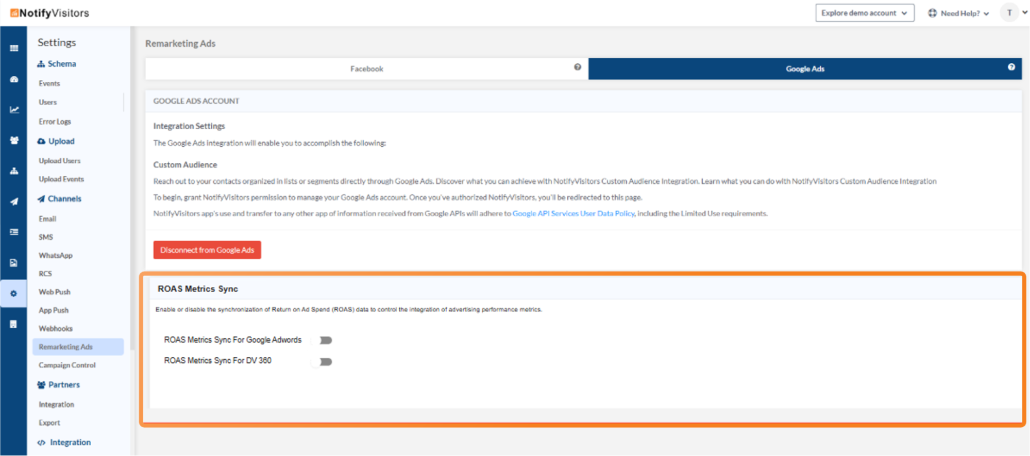Click the help icon on Google Ads tab
1030x456 pixels.
tap(1011, 67)
